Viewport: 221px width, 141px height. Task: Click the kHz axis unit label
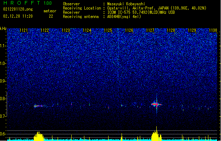[x=3, y=29]
